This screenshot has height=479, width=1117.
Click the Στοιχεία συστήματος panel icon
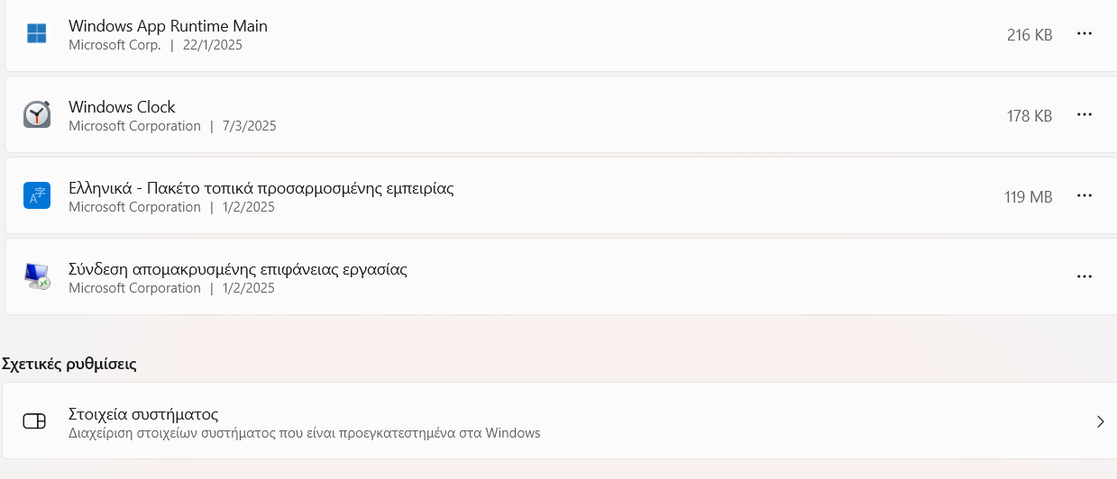(34, 421)
